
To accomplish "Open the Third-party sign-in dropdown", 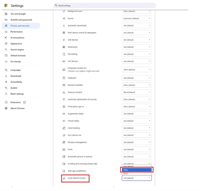I will 136,107.
